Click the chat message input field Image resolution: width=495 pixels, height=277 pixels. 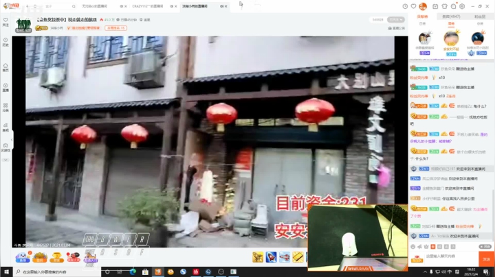[x=451, y=258]
